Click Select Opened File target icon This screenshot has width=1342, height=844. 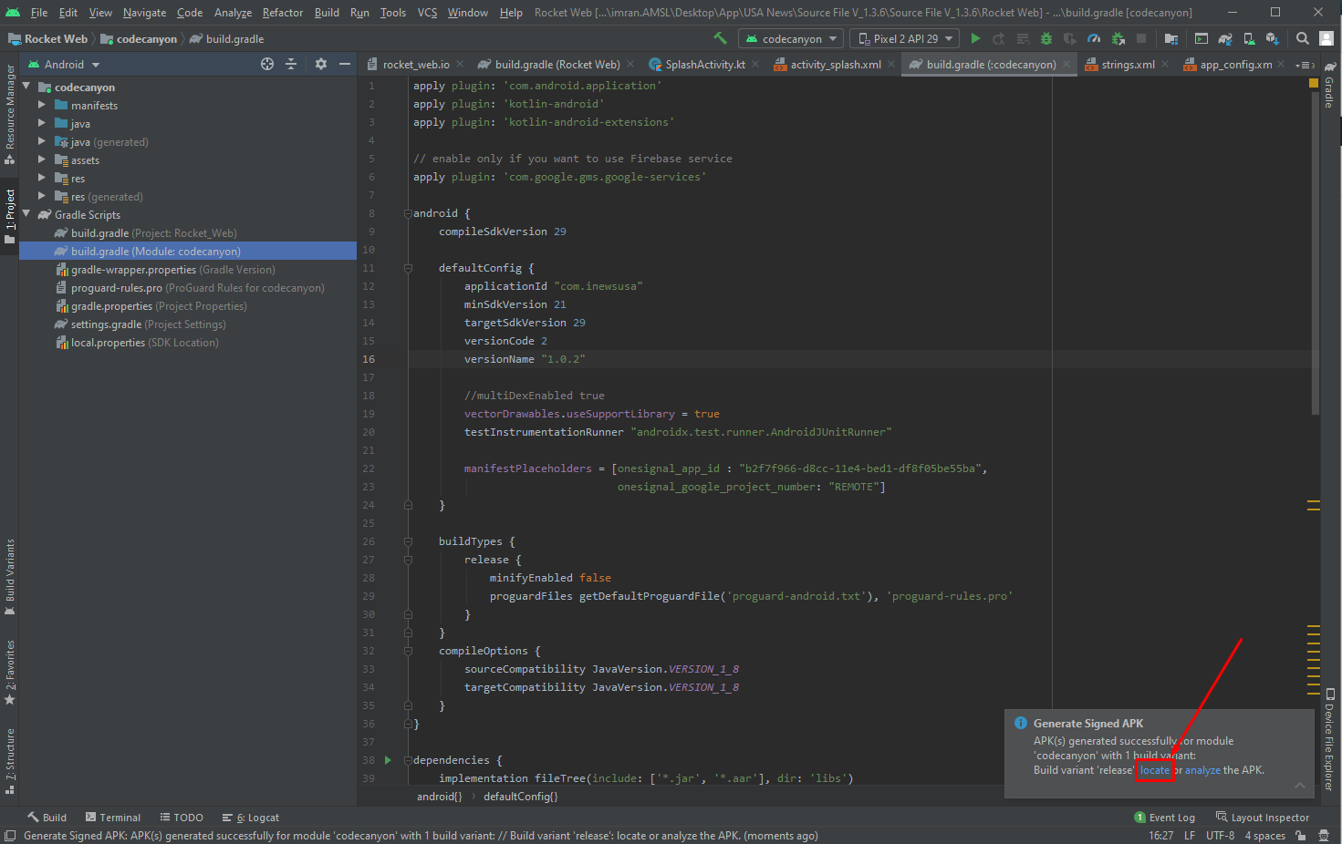266,64
